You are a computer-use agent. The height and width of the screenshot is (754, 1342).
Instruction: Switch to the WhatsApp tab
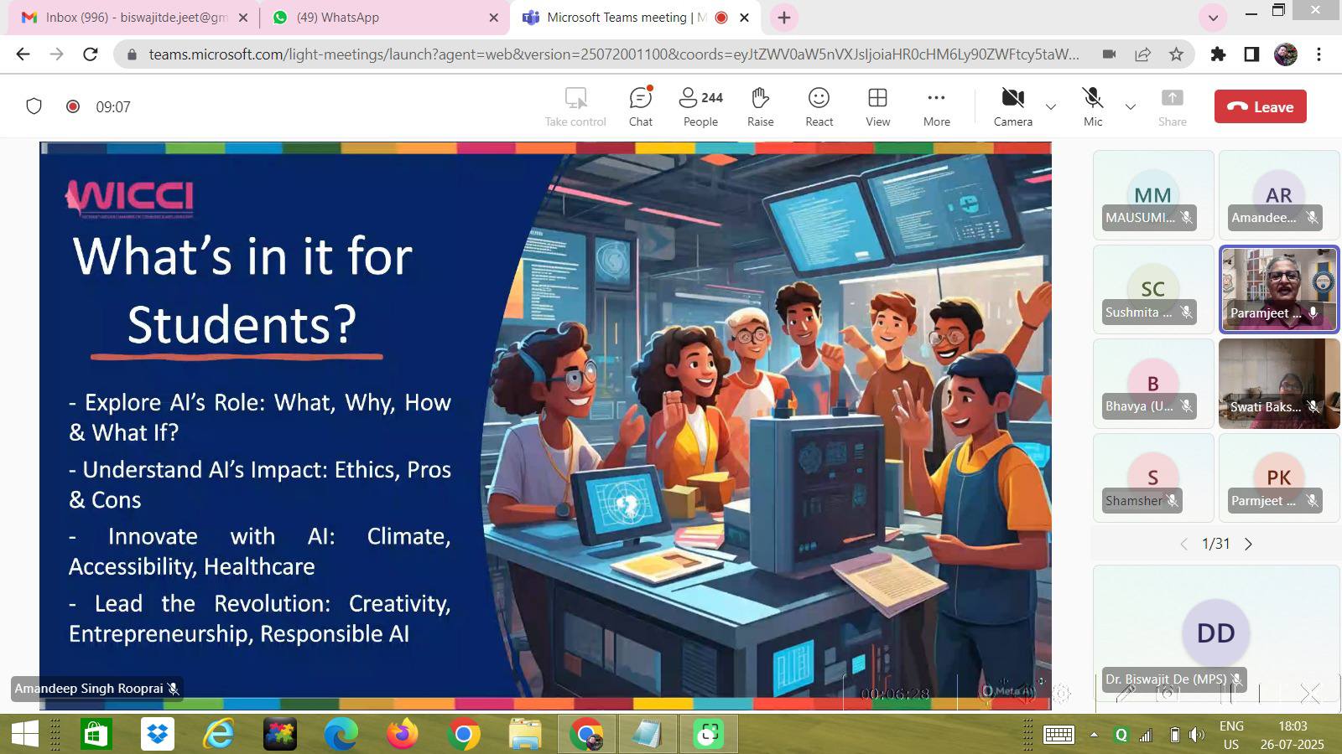(x=377, y=18)
